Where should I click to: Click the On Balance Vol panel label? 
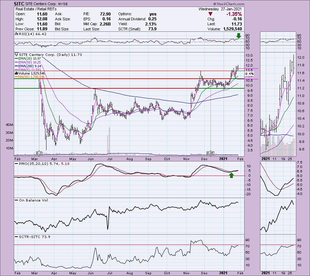[x=31, y=200]
